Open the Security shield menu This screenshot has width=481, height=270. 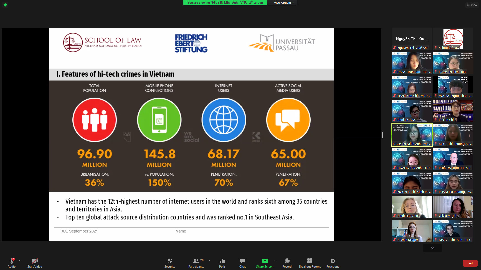[170, 263]
